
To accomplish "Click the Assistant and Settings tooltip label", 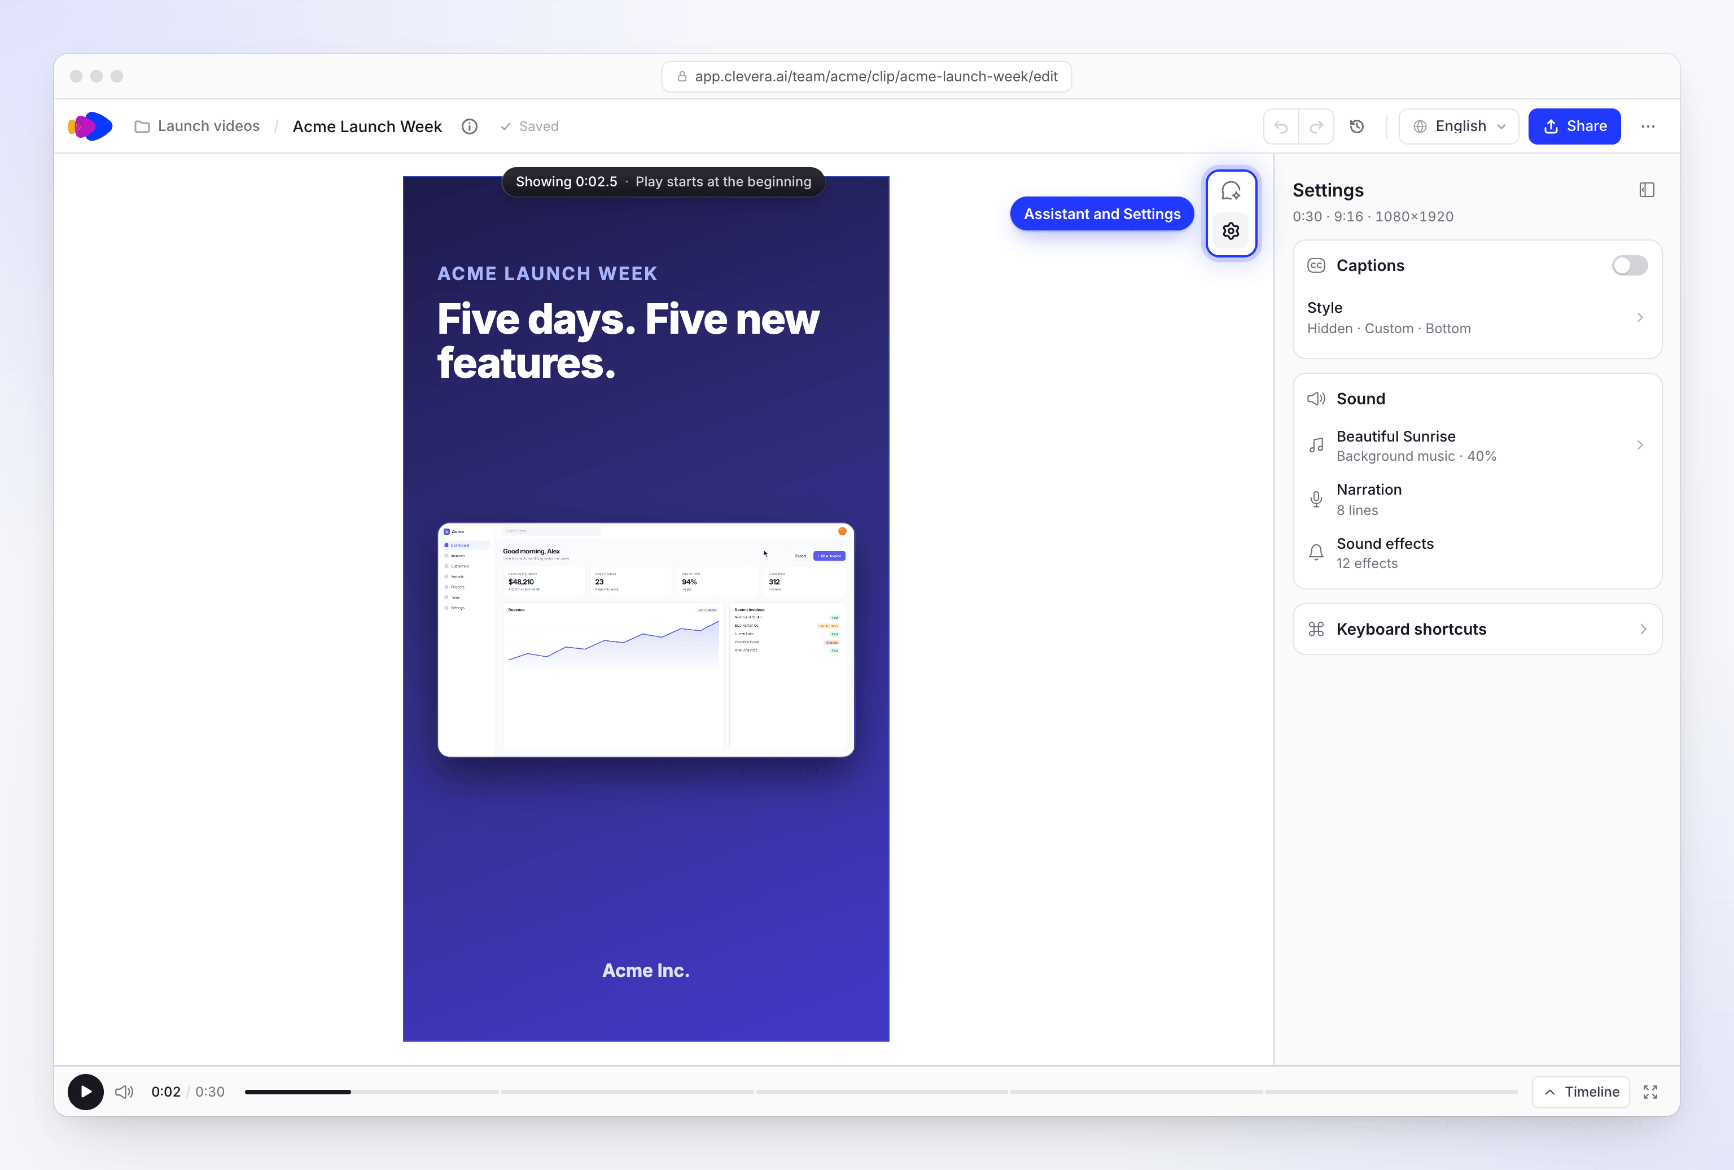I will pos(1102,214).
